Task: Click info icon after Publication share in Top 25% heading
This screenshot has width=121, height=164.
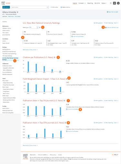Action: click(65, 123)
